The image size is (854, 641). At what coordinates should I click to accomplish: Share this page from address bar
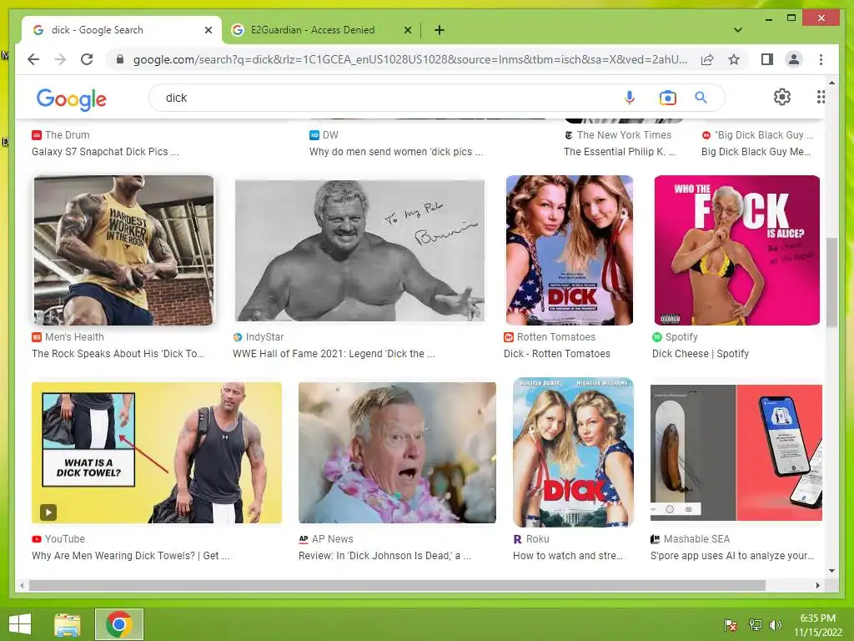(x=707, y=59)
